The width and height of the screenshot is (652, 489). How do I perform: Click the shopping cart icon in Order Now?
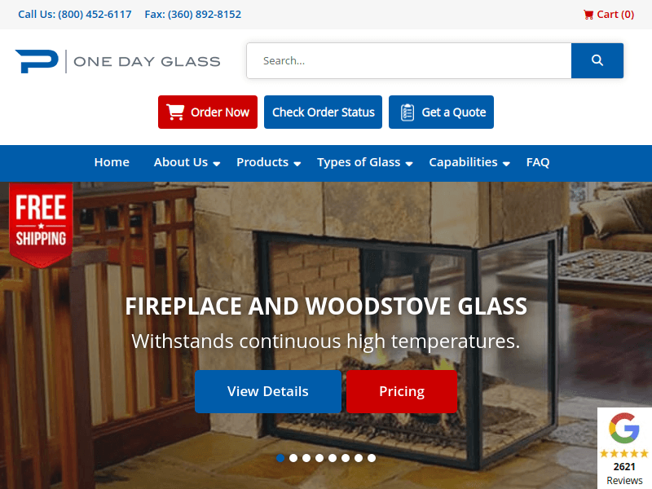(x=175, y=112)
